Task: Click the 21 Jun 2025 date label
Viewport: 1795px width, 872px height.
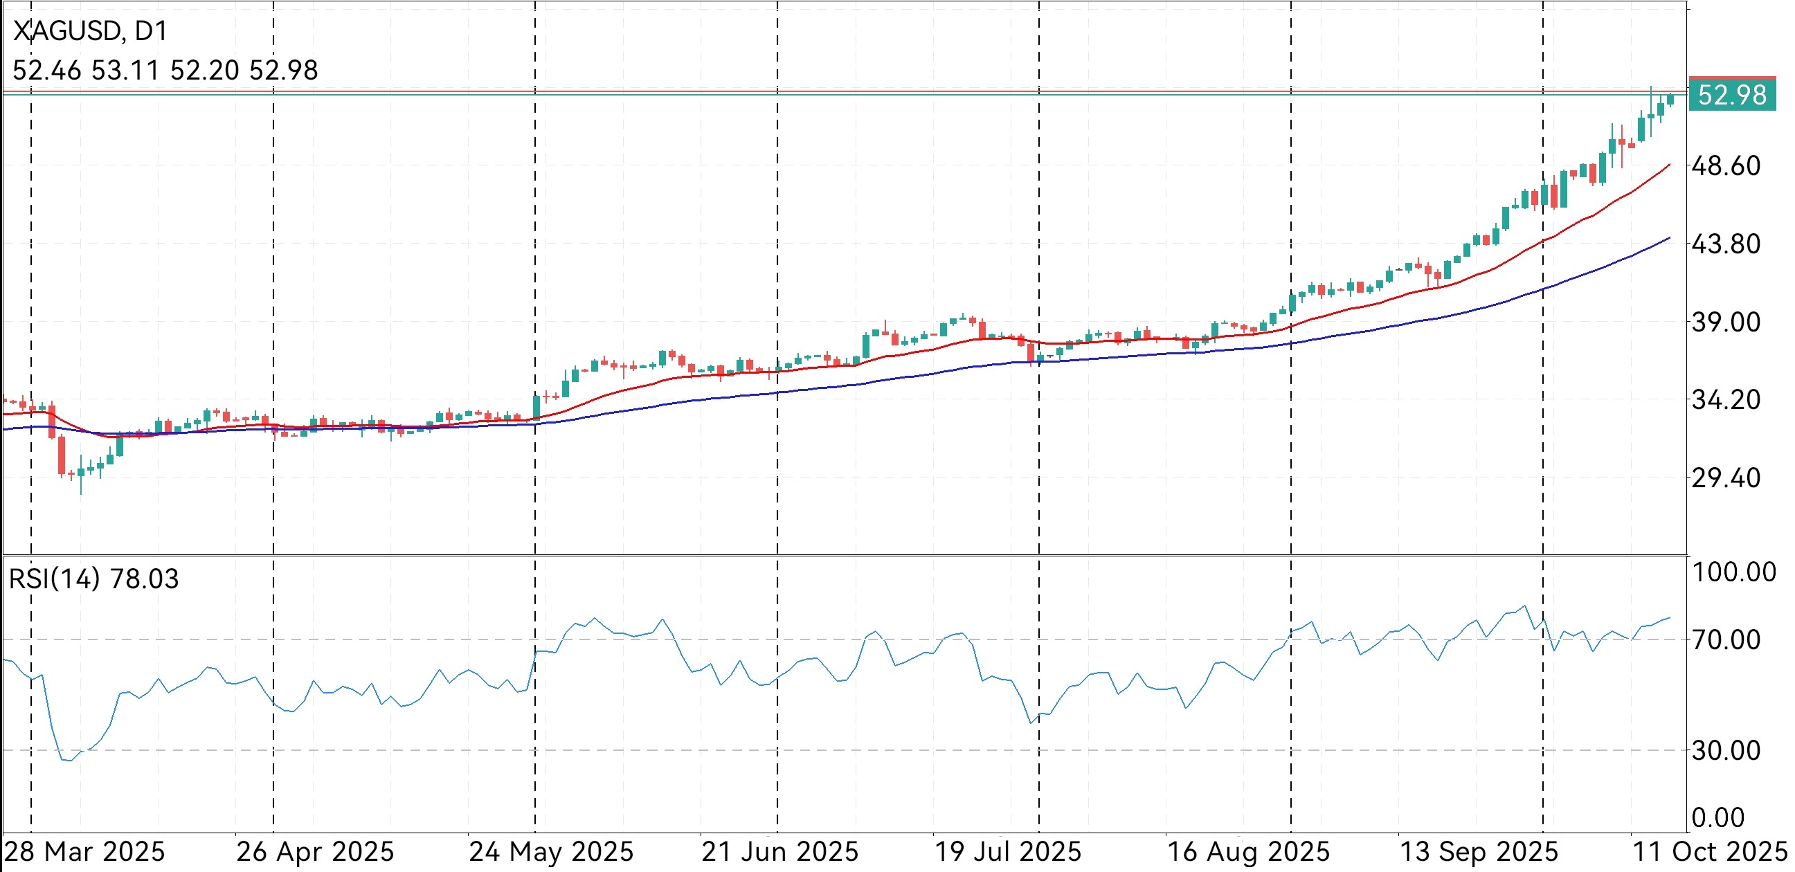Action: tap(779, 852)
